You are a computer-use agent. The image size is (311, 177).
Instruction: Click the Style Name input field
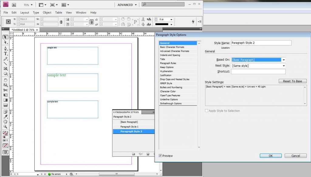coord(261,43)
